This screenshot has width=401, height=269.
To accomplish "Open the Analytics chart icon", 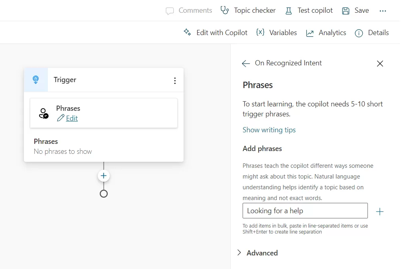I will [x=310, y=33].
